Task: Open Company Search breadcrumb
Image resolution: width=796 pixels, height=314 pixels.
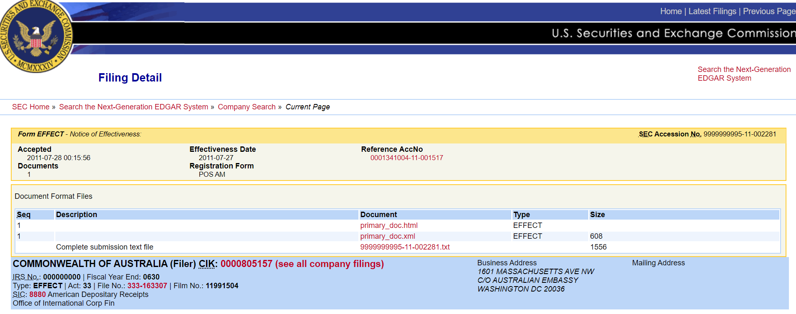Action: [x=246, y=107]
